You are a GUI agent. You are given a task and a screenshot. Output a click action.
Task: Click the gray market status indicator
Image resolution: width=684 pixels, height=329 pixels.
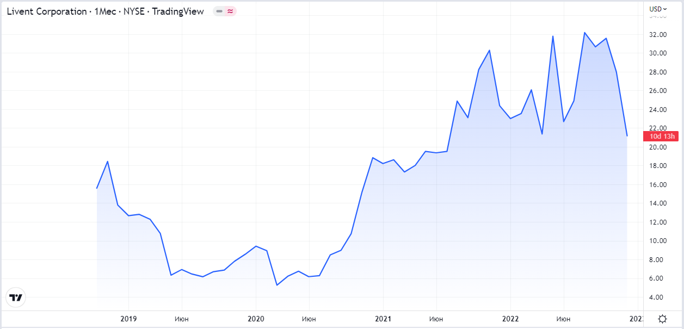[x=219, y=11]
